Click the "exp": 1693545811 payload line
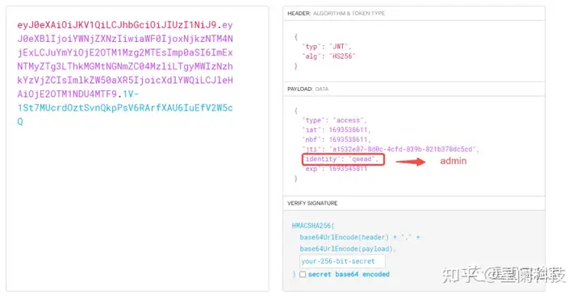Image resolution: width=581 pixels, height=299 pixels. tap(336, 168)
